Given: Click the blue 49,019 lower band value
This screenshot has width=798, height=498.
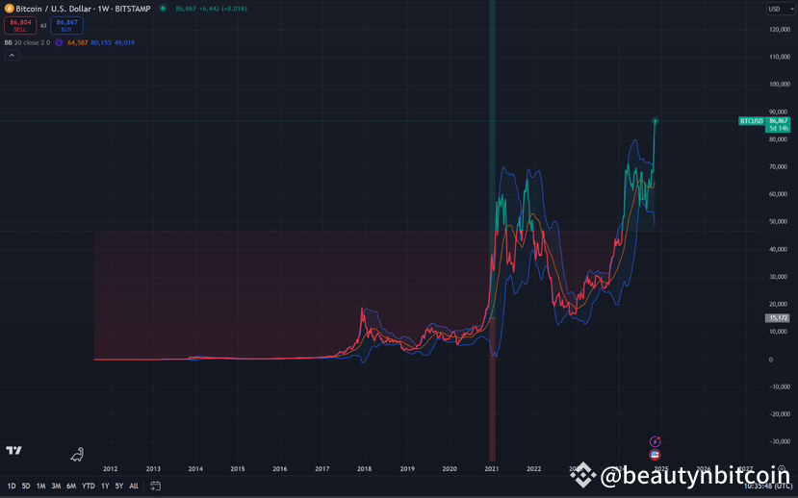Looking at the screenshot, I should [124, 42].
